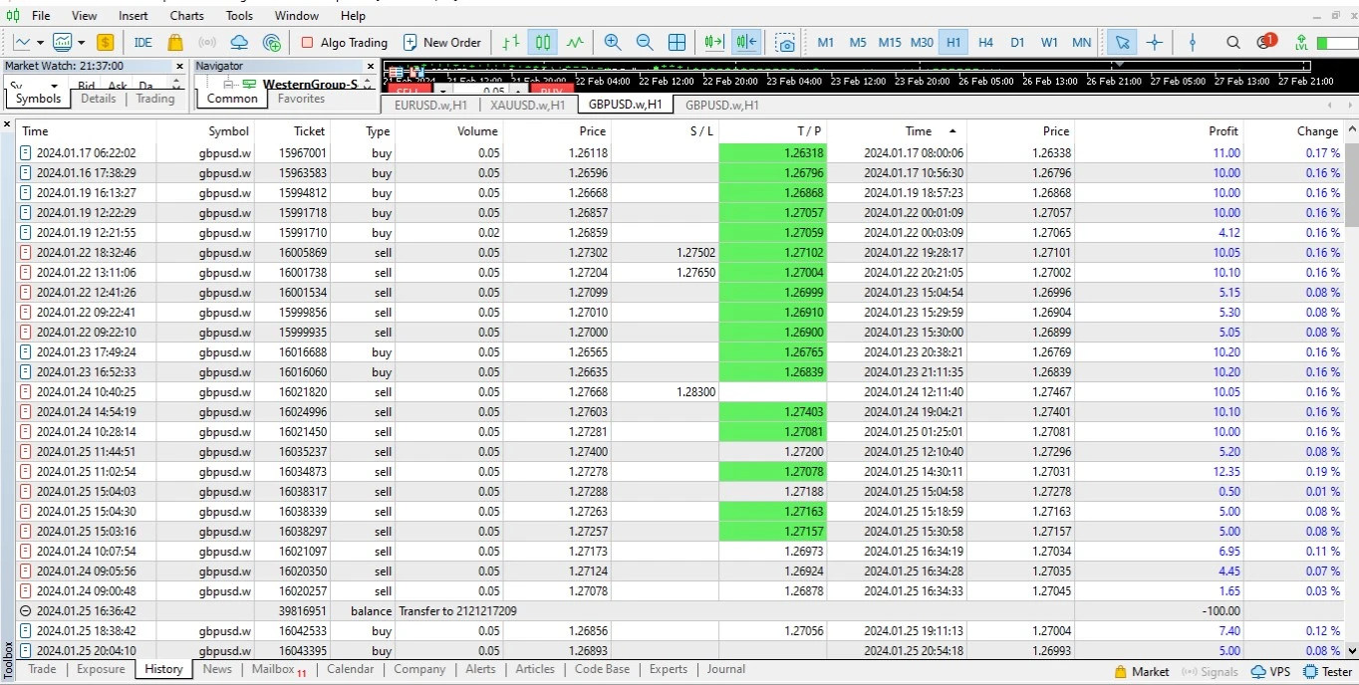Switch chart to candlesticks style
Viewport: 1359px width, 685px height.
point(543,42)
